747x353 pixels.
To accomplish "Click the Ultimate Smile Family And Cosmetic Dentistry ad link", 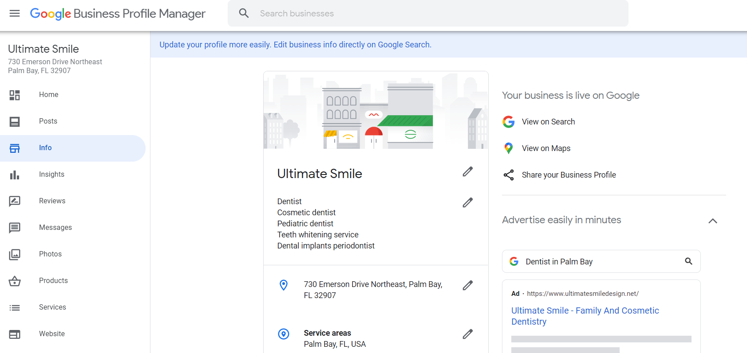I will tap(585, 316).
